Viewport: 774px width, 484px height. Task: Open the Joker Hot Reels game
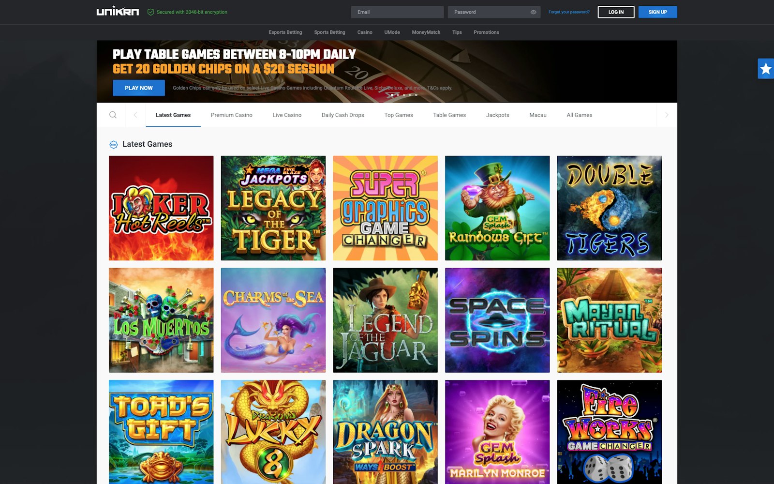tap(161, 208)
